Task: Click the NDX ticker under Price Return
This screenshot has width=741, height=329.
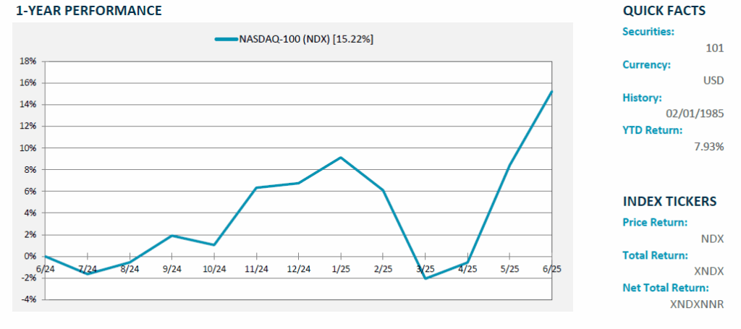Action: (713, 239)
